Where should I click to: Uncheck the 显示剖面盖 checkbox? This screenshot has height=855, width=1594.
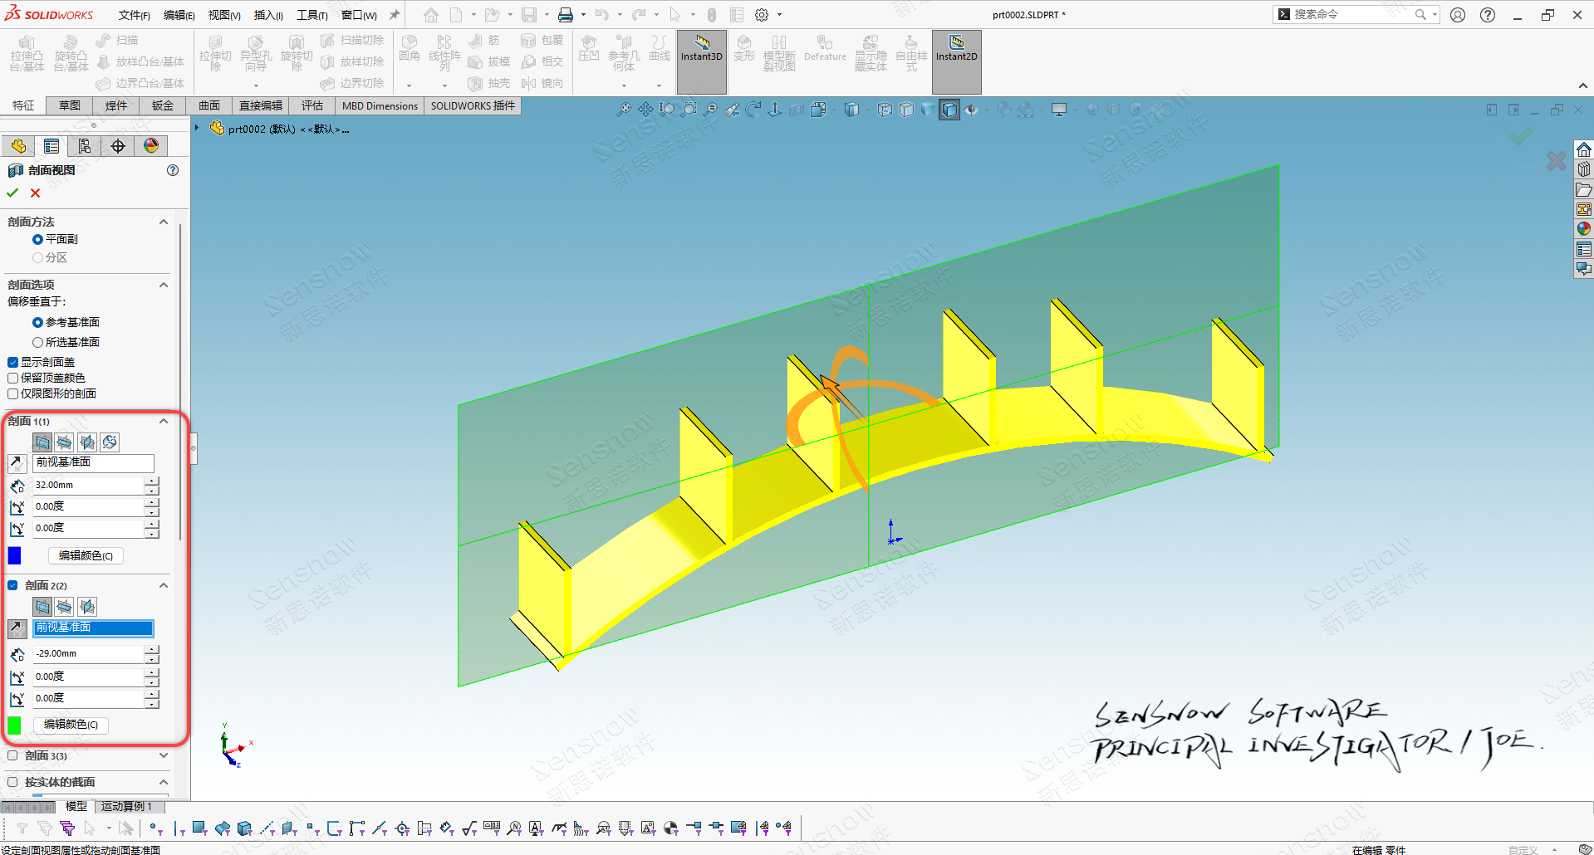point(13,362)
